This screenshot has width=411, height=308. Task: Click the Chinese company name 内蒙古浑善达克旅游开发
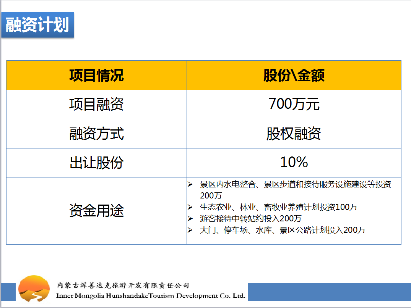tap(123, 285)
